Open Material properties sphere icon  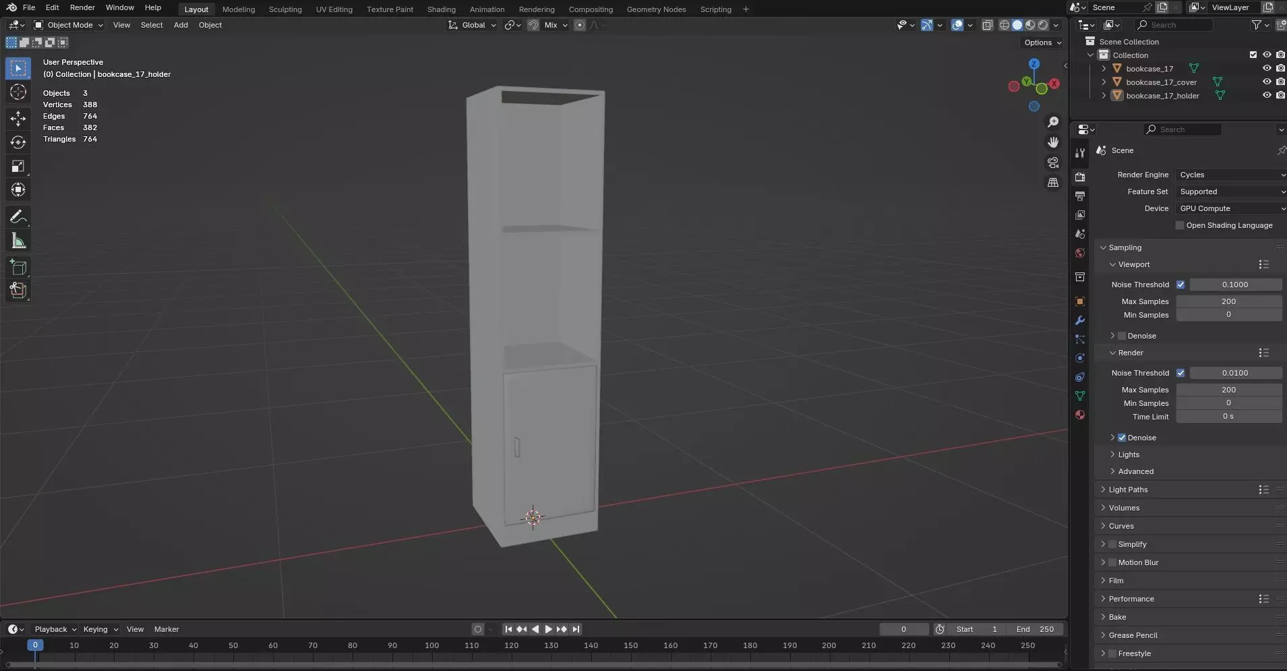[1080, 415]
